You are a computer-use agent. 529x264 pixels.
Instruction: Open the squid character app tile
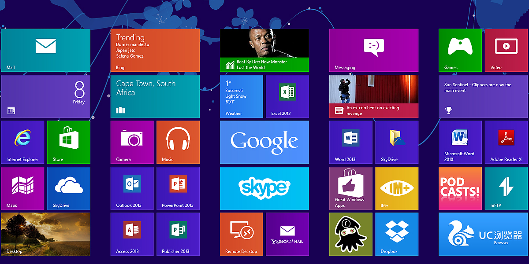(351, 234)
